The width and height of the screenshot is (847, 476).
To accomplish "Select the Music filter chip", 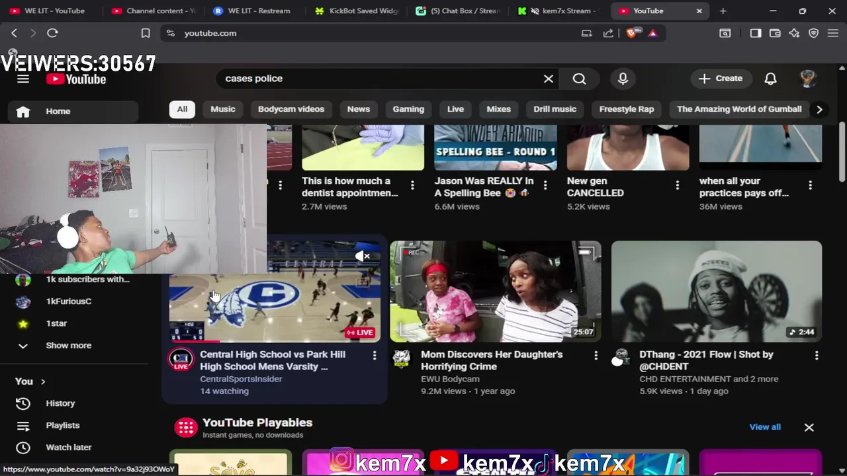I will [223, 109].
